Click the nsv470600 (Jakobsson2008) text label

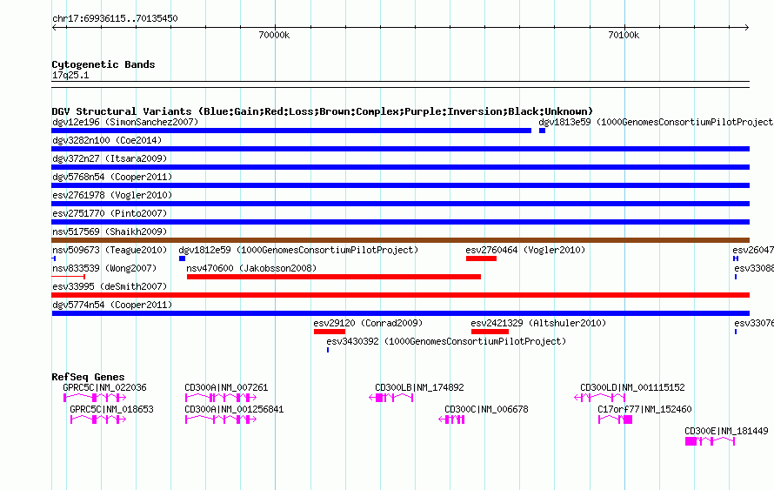pyautogui.click(x=251, y=268)
